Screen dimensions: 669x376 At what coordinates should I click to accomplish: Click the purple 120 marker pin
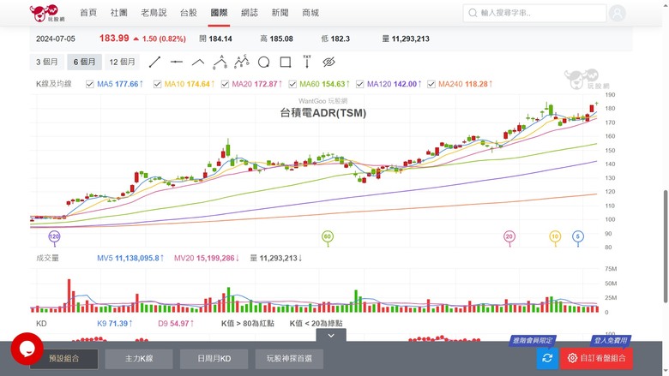click(54, 236)
